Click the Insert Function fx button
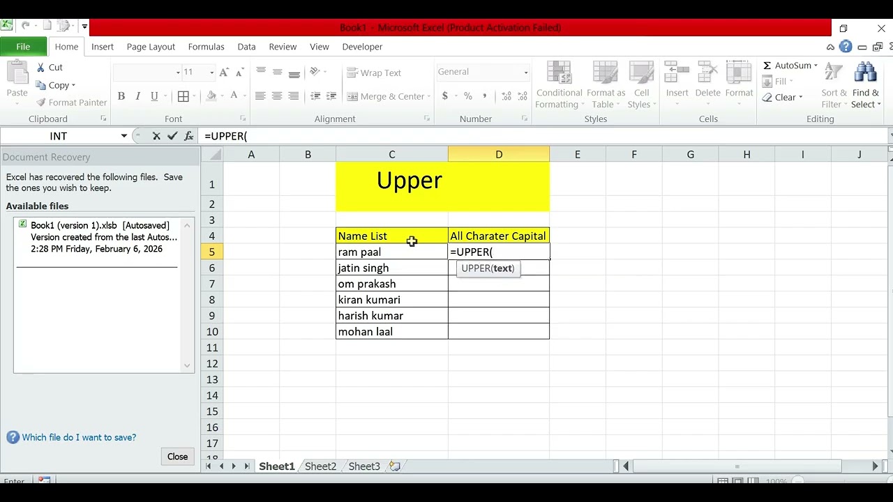 [189, 137]
